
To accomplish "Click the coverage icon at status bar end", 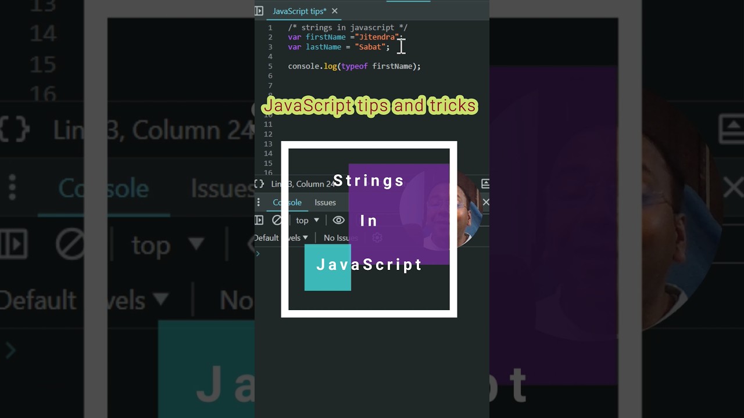I will (x=485, y=183).
